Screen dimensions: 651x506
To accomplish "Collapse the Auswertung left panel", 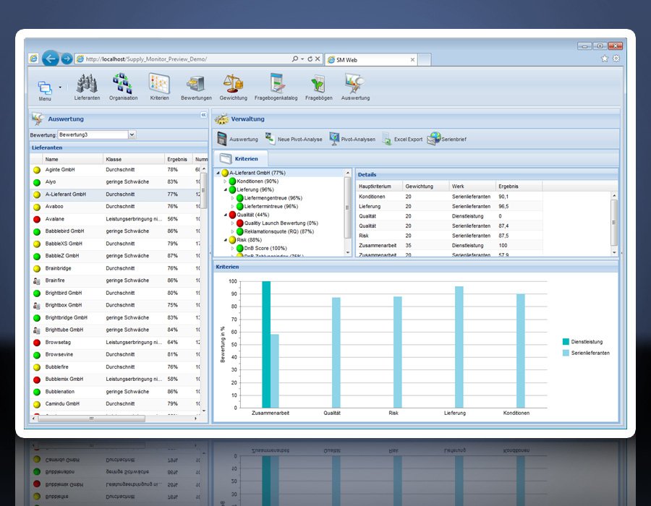I will tap(203, 115).
